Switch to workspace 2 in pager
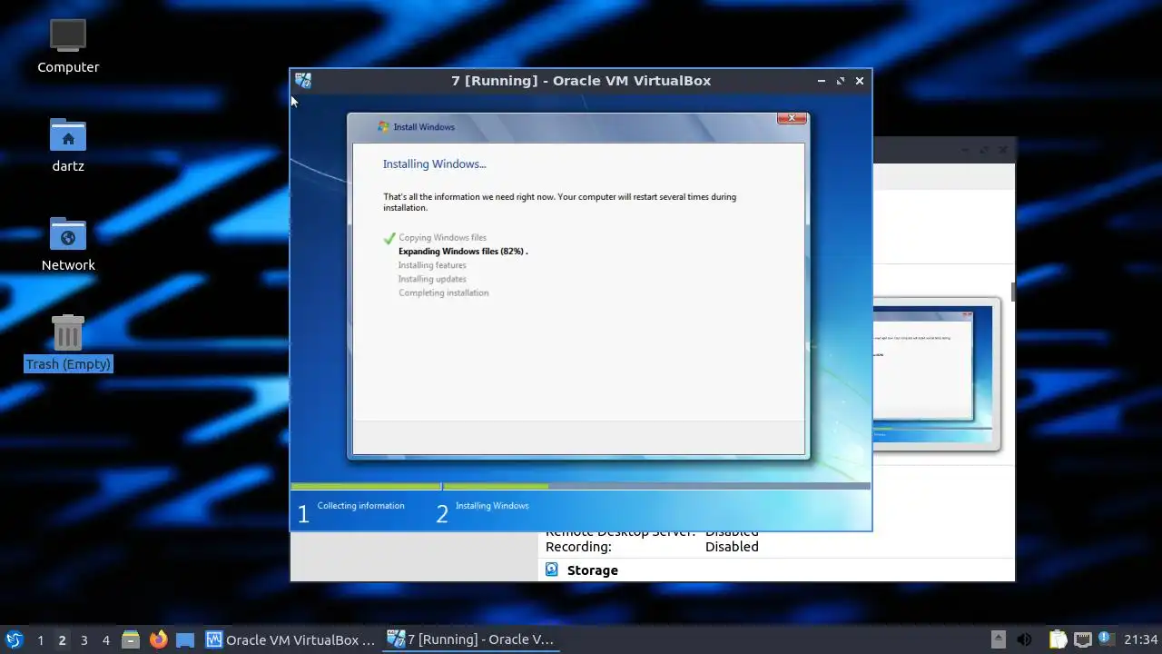The width and height of the screenshot is (1162, 654). coord(62,639)
